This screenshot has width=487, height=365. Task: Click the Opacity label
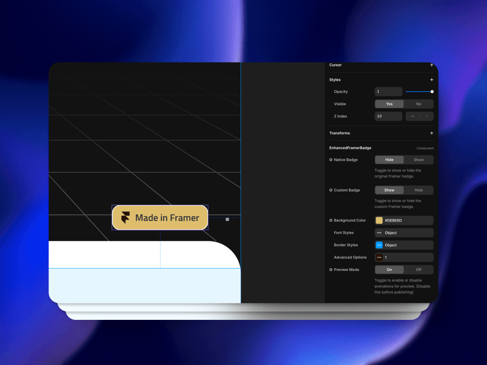pyautogui.click(x=341, y=92)
